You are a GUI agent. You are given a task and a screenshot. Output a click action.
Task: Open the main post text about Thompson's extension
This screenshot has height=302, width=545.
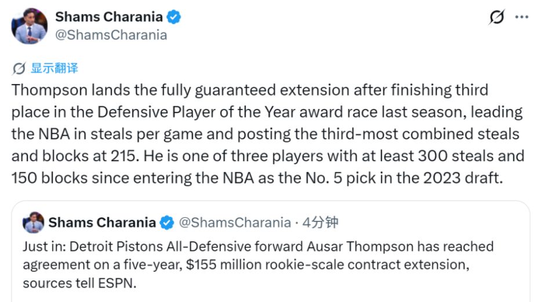point(268,134)
